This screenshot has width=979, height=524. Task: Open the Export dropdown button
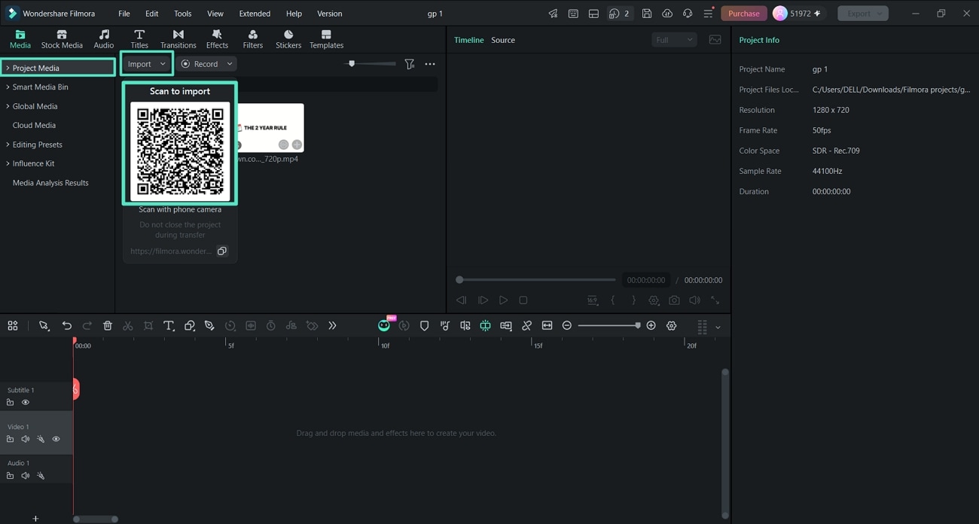coord(863,14)
